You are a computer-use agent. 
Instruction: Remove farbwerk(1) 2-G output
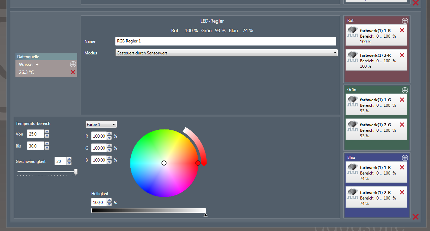402,125
